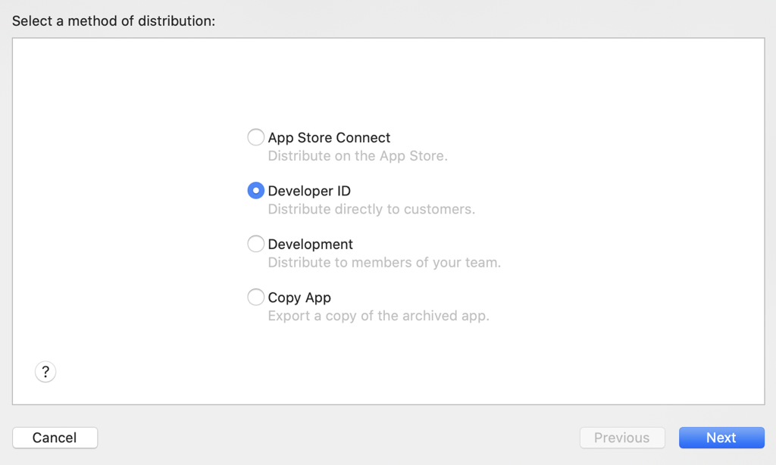Select the Development distribution option
Image resolution: width=776 pixels, height=465 pixels.
(x=255, y=244)
